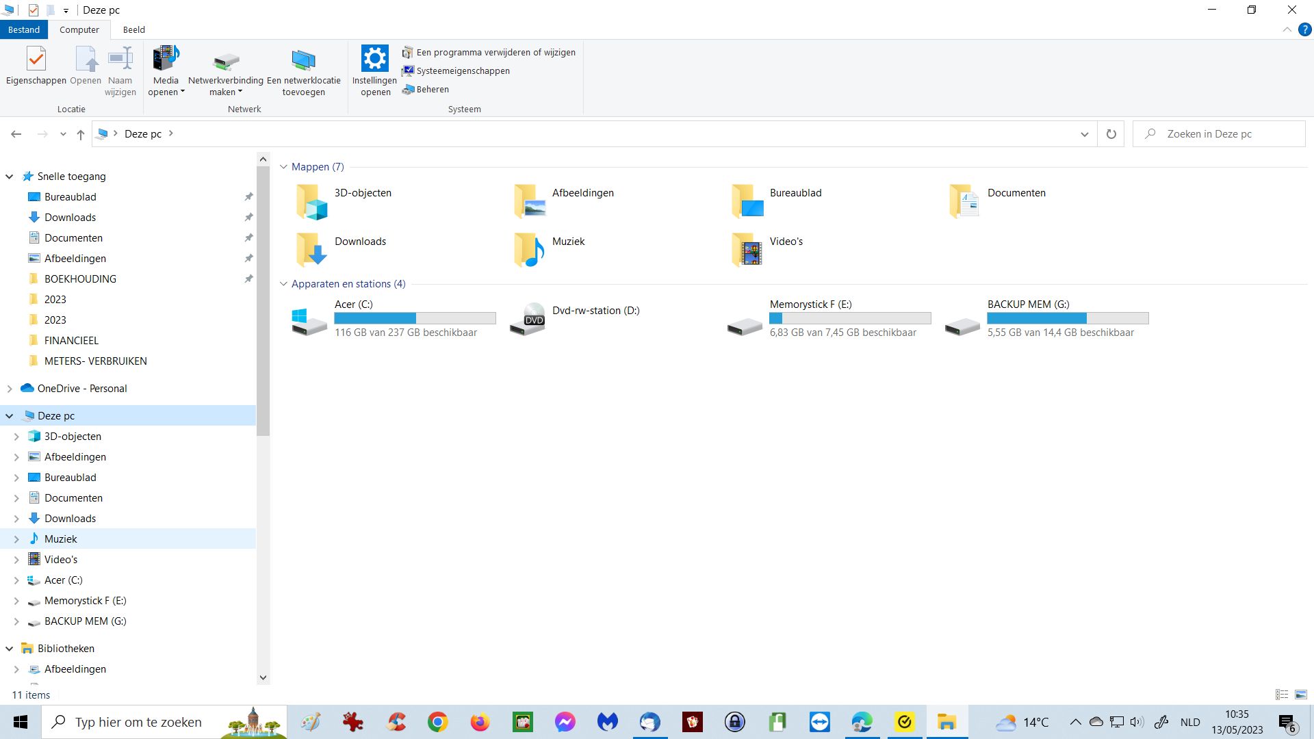The height and width of the screenshot is (739, 1314).
Task: Open the address bar history dropdown
Action: pyautogui.click(x=1084, y=134)
